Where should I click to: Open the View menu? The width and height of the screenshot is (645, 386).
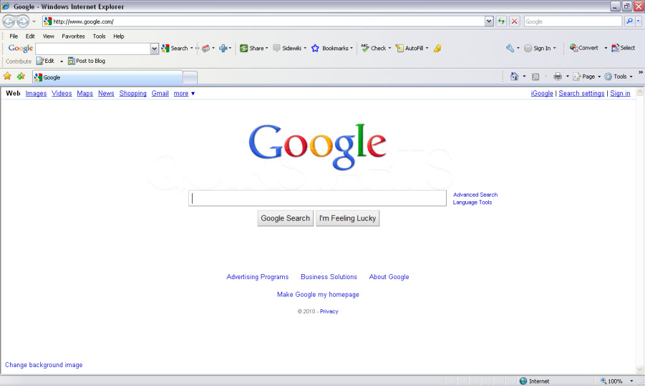[49, 36]
